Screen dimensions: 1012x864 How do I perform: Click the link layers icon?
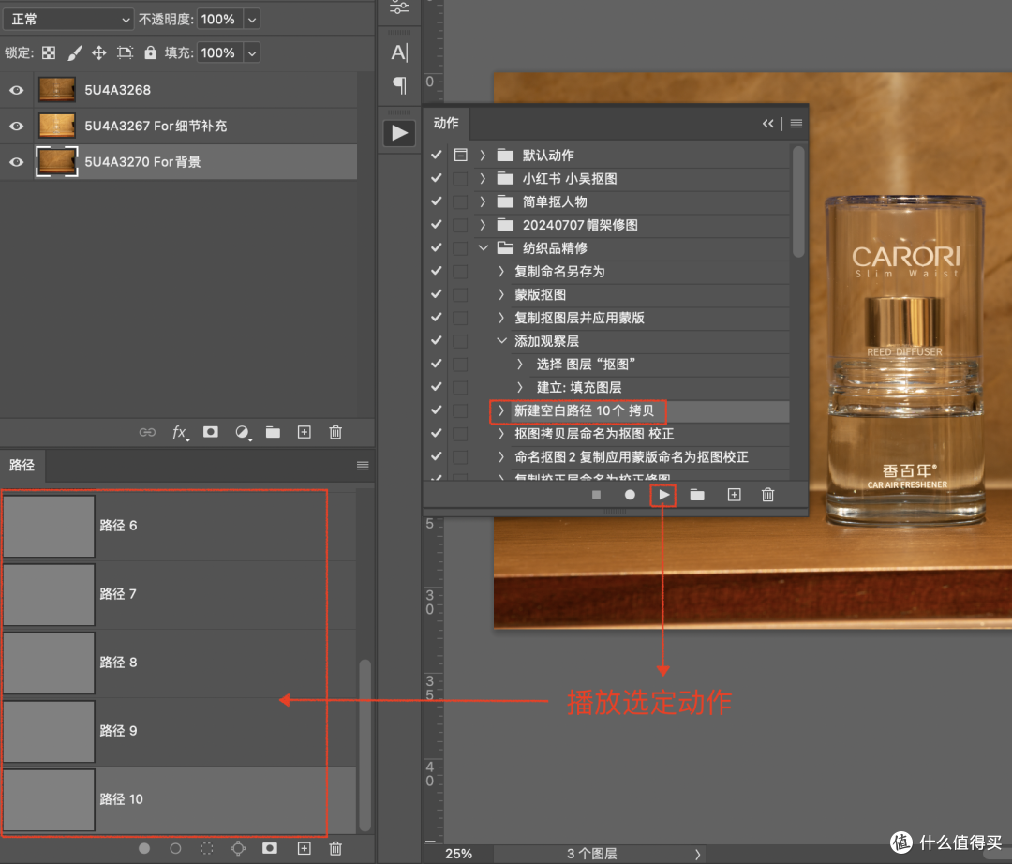(147, 432)
